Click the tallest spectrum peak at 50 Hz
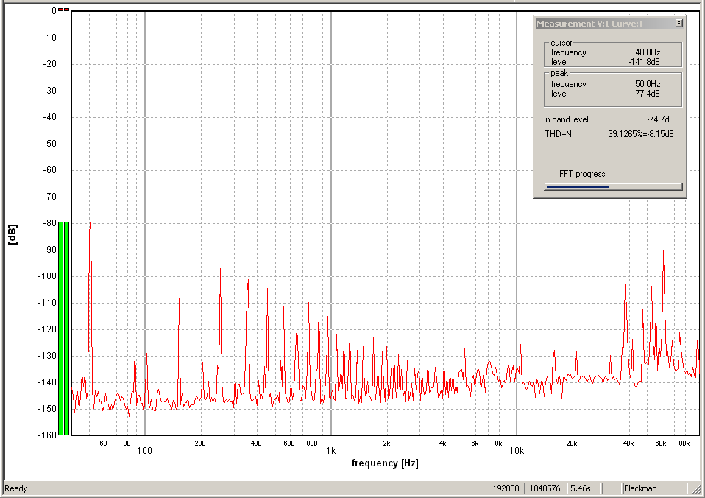The width and height of the screenshot is (705, 498). (x=91, y=221)
